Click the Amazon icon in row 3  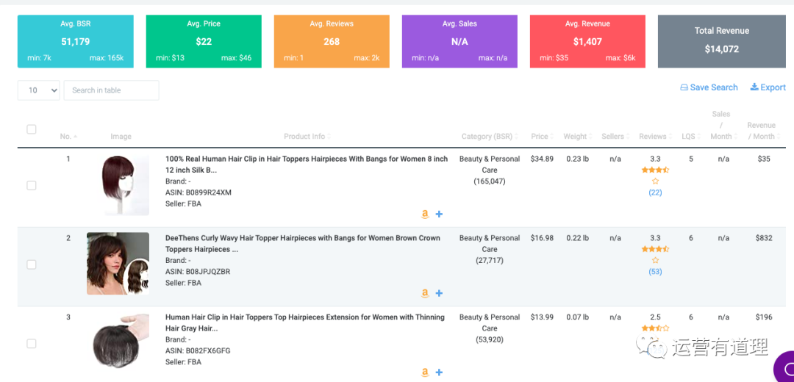point(425,372)
